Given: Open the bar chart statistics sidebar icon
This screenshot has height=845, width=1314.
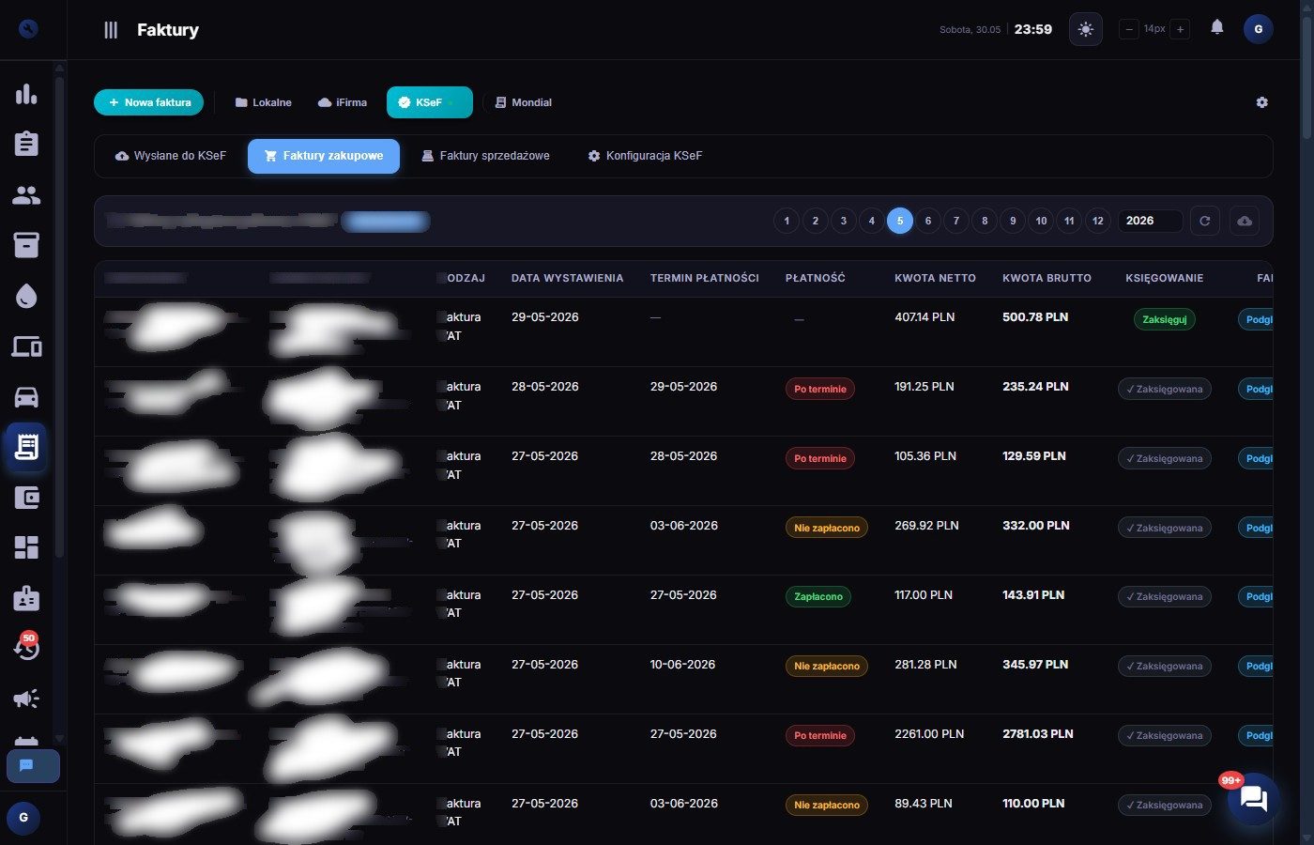Looking at the screenshot, I should pos(26,94).
